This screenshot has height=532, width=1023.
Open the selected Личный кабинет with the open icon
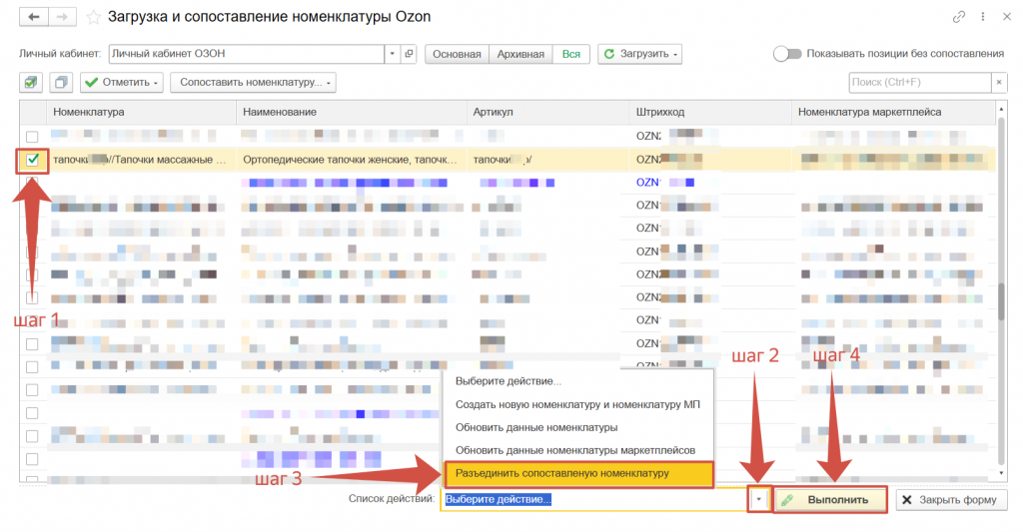[409, 54]
